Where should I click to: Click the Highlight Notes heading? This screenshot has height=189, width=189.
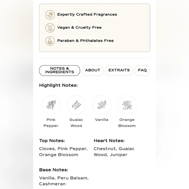point(58,85)
